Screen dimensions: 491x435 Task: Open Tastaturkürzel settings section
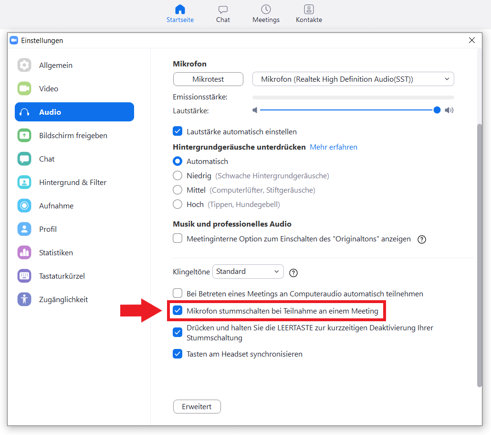pos(74,276)
